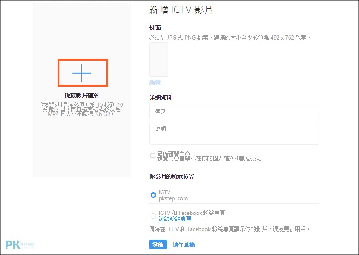Click the 儲存草稿 save draft link
Viewport: 359px width, 255px height.
click(x=183, y=245)
